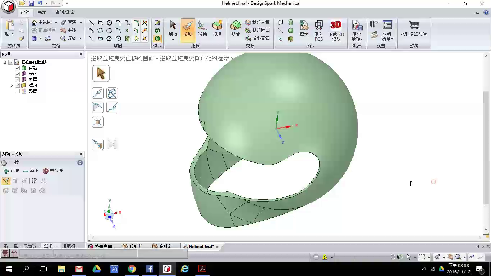Image resolution: width=491 pixels, height=276 pixels.
Task: Click the vertical scrollbar of viewport
Action: (486, 147)
